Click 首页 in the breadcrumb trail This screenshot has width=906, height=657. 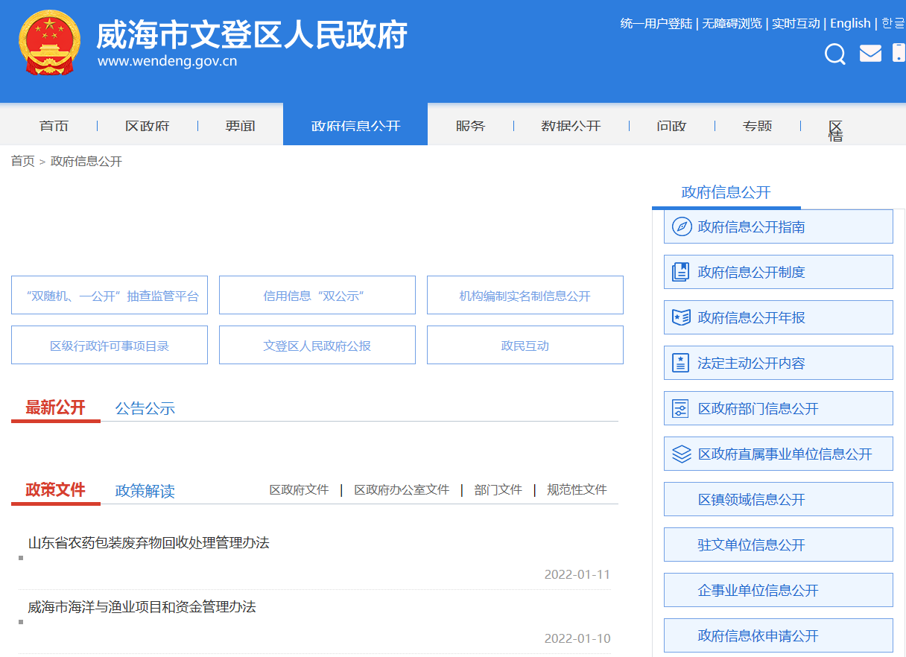(22, 161)
